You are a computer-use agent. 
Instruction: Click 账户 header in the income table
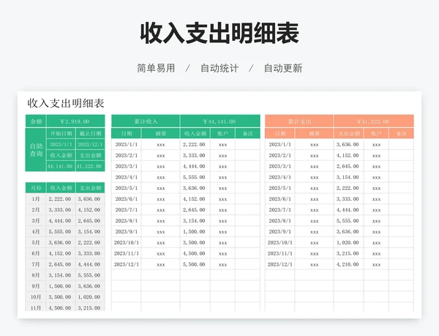pos(222,134)
